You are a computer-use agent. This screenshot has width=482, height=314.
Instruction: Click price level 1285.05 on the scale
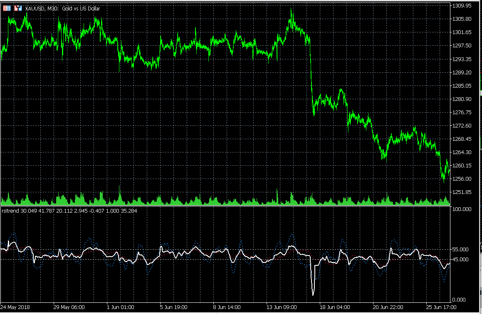(x=462, y=86)
